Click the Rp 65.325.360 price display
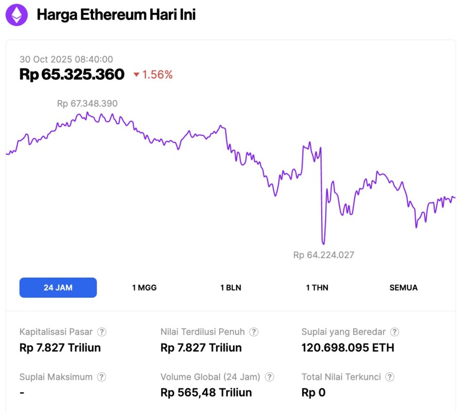This screenshot has width=457, height=412. (72, 75)
